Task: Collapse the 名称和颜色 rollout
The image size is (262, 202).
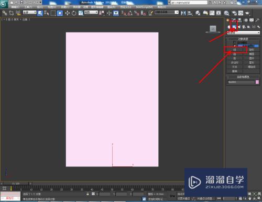Action: tap(243, 77)
